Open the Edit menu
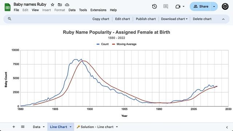 [25, 10]
